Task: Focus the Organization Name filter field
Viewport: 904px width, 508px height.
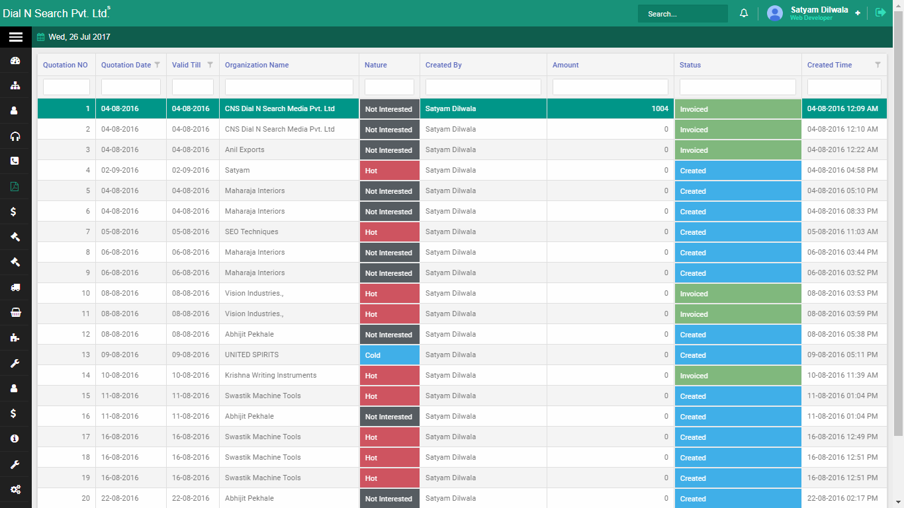Action: [289, 87]
